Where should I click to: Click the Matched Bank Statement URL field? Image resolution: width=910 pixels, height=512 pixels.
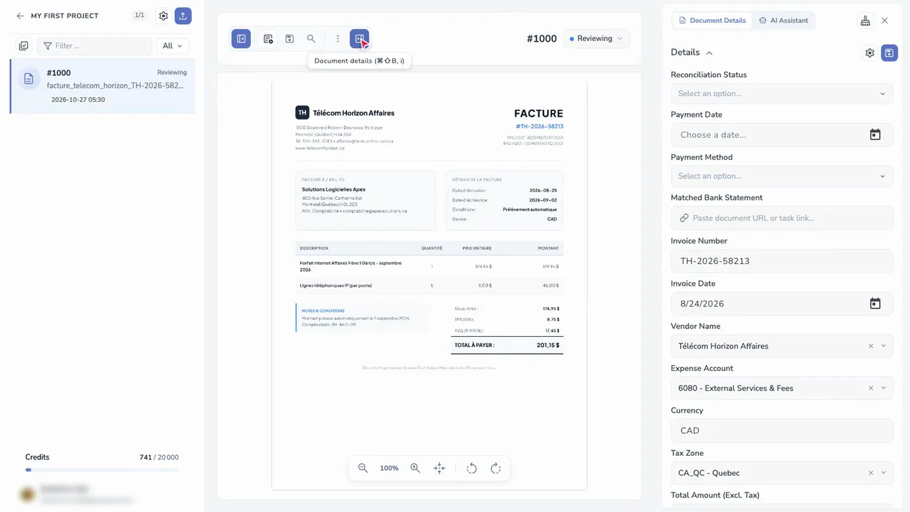coord(782,218)
